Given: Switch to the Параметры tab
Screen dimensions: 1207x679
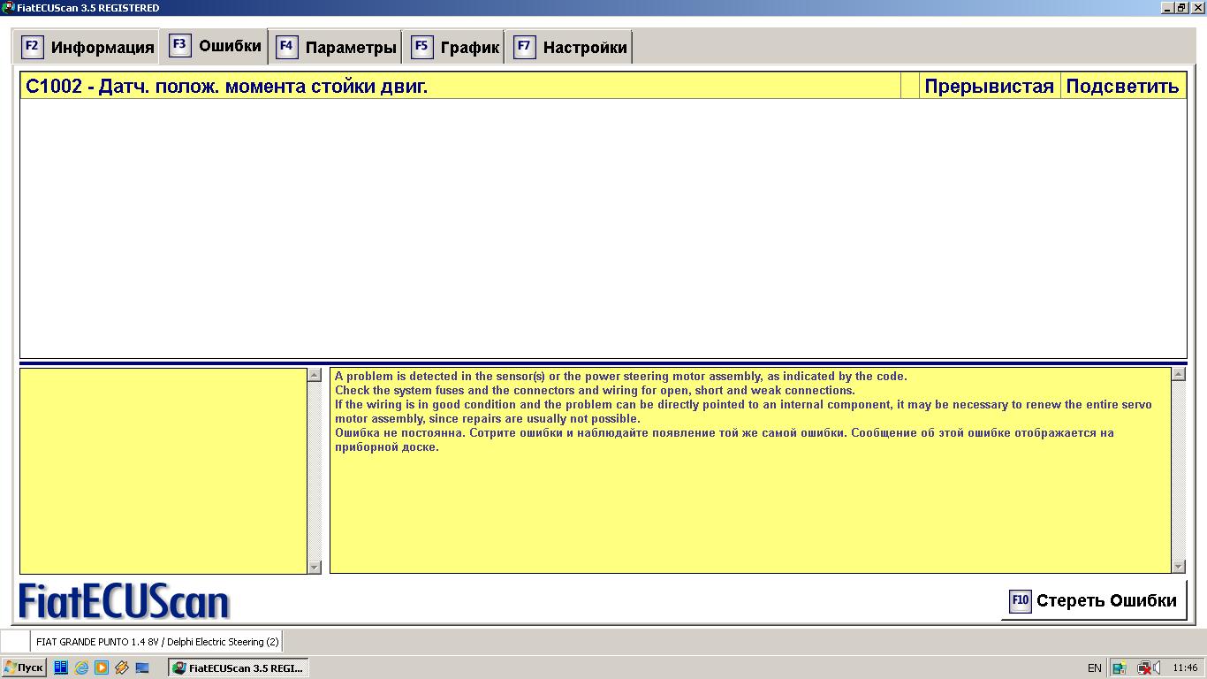Looking at the screenshot, I should (337, 48).
